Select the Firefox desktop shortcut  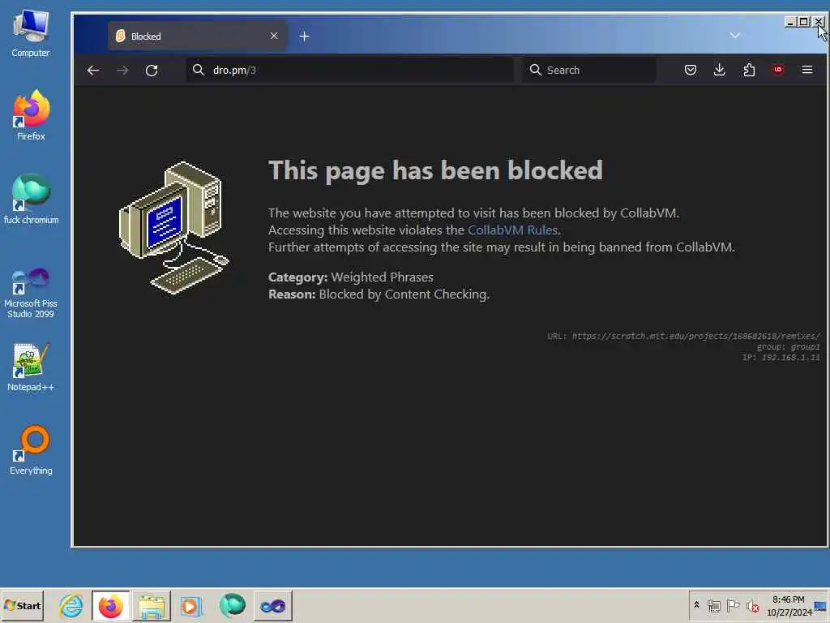[x=31, y=115]
